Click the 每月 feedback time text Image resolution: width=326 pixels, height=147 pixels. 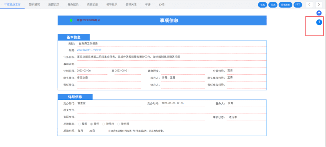80,131
